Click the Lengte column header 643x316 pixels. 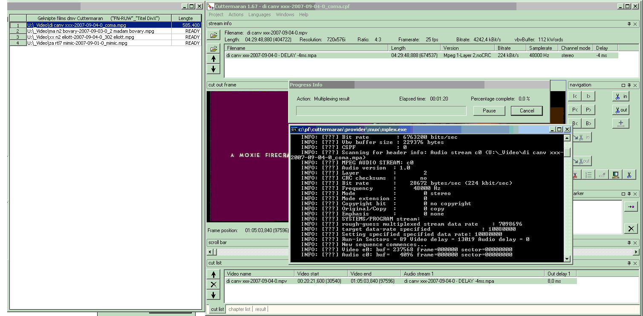(186, 18)
